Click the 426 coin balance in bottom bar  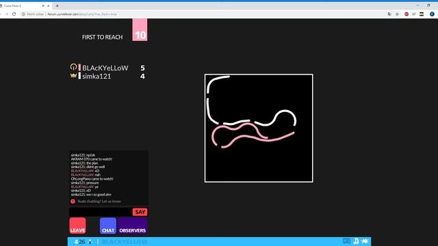tap(79, 242)
